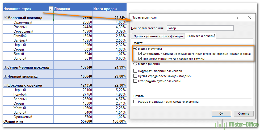Collapse the Шоколад с орехами group
Viewport: 260px width, 130px height.
(5, 85)
